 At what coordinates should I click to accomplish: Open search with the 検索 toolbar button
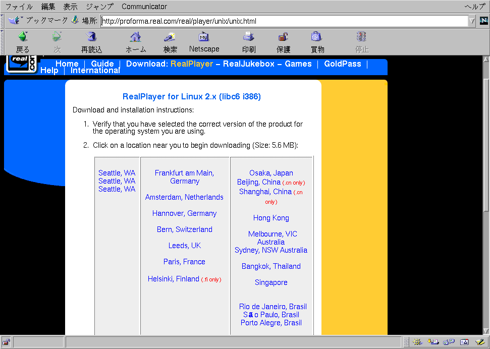170,42
